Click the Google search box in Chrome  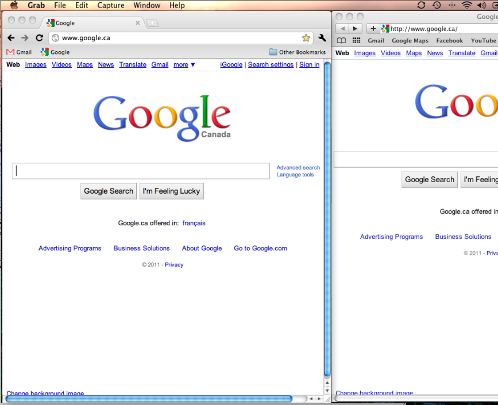[141, 171]
